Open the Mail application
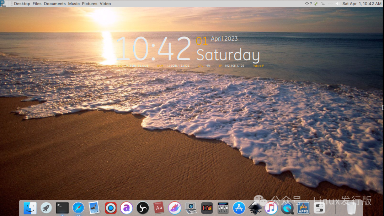Screen dimensions: 384x216 pyautogui.click(x=94, y=208)
